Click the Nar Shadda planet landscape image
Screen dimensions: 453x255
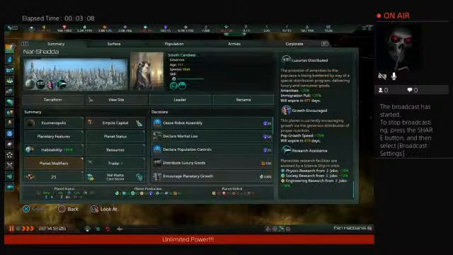click(76, 74)
